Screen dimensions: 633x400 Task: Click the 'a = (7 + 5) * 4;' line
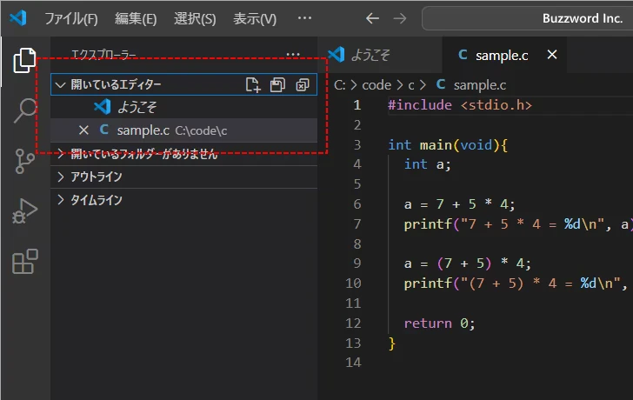[468, 264]
